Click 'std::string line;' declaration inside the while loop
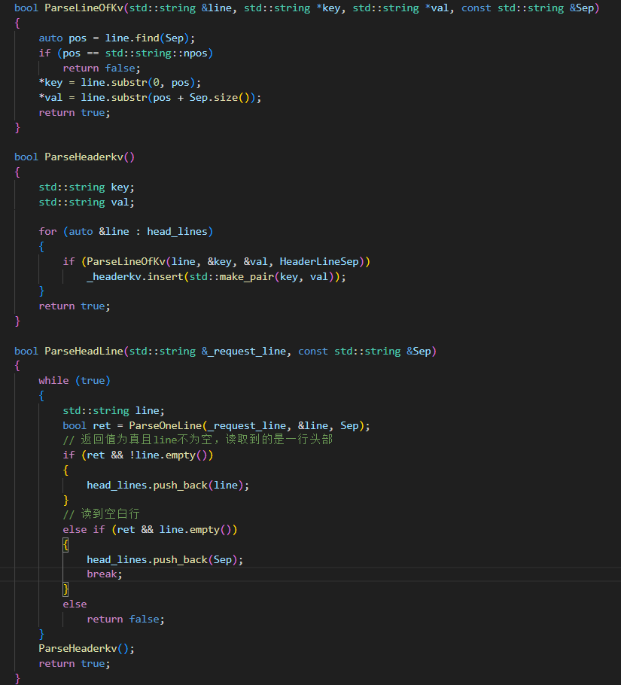This screenshot has height=685, width=621. pos(114,411)
